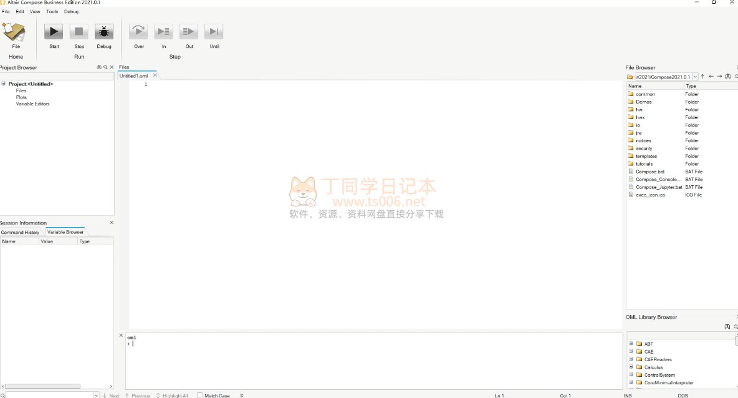
Task: Select Plots under Project tree
Action: pyautogui.click(x=21, y=97)
